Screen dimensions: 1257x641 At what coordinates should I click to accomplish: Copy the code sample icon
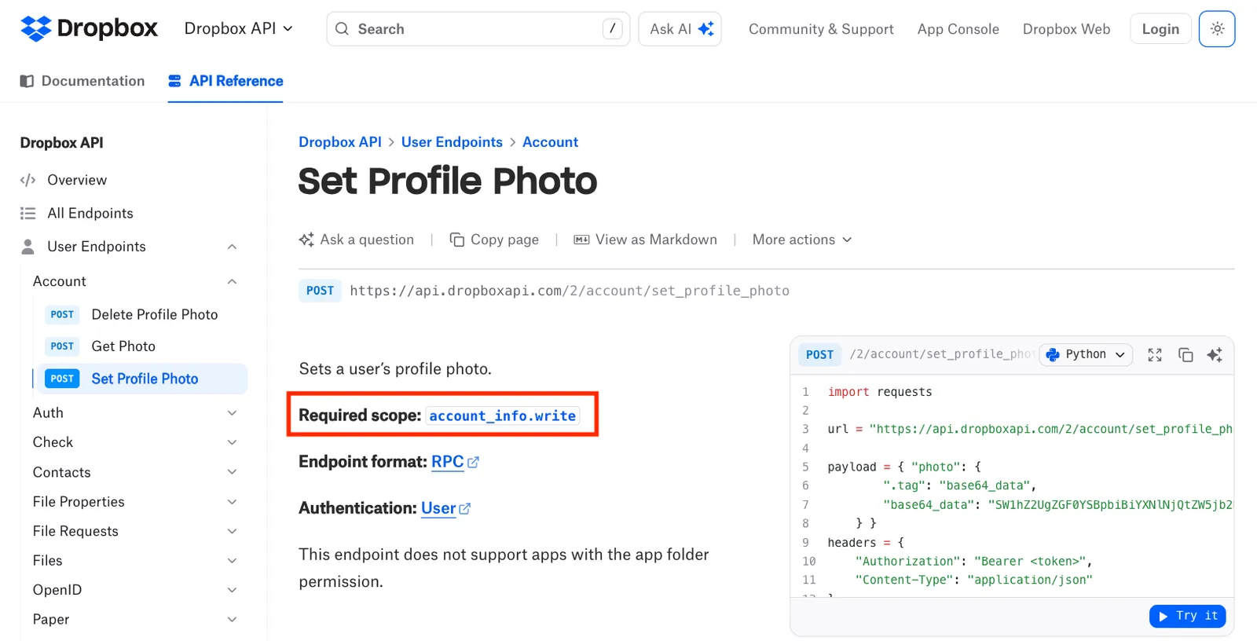(1186, 355)
